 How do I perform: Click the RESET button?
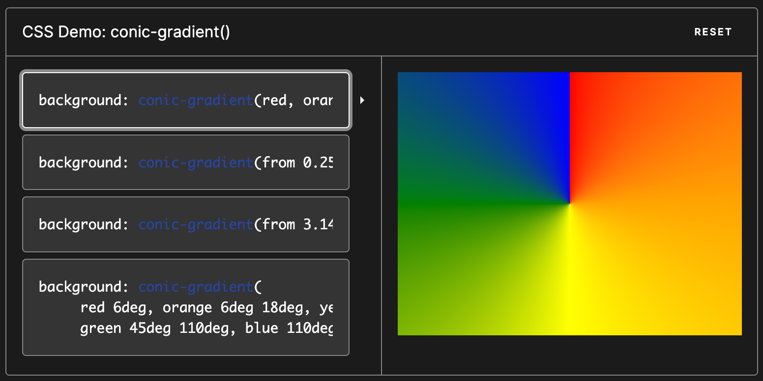[713, 32]
